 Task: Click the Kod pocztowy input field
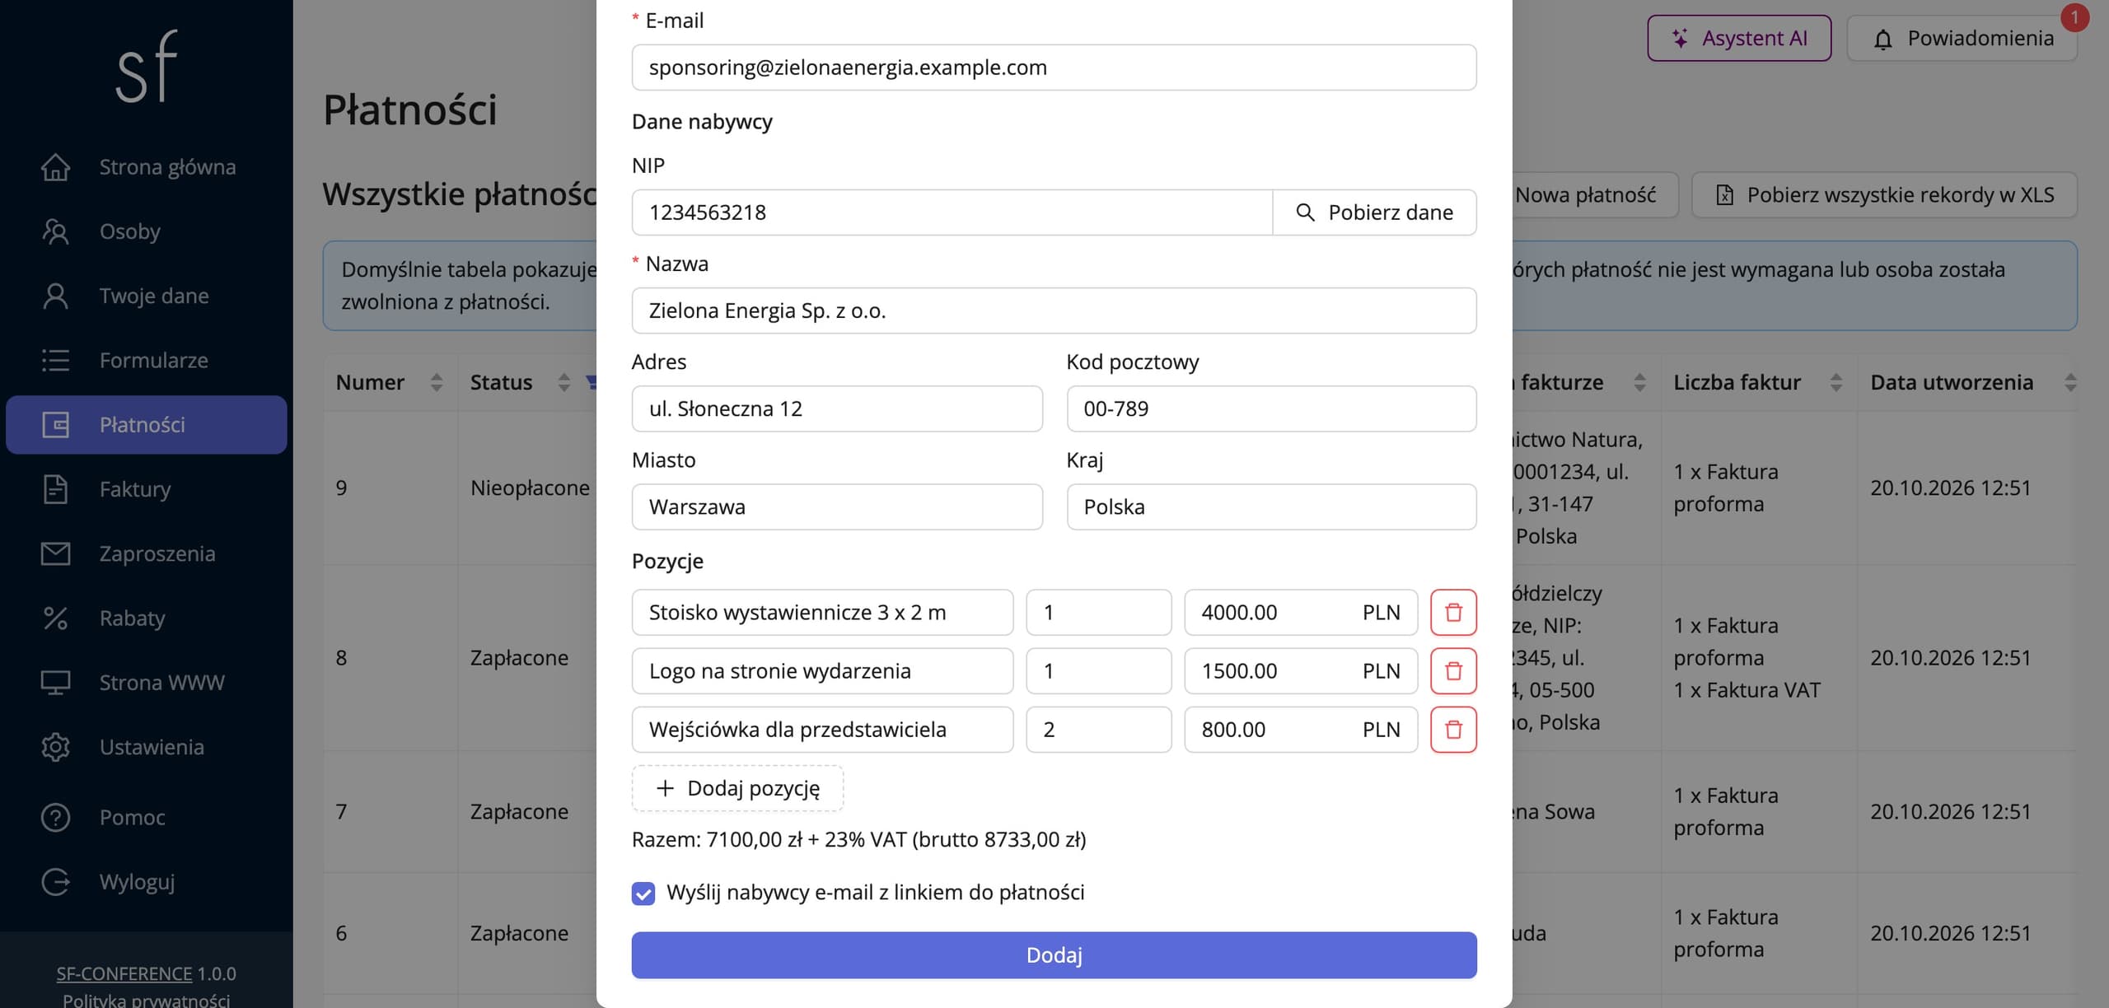[x=1271, y=408]
